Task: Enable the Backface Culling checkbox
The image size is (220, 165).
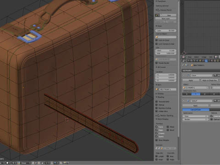Action: [156, 108]
